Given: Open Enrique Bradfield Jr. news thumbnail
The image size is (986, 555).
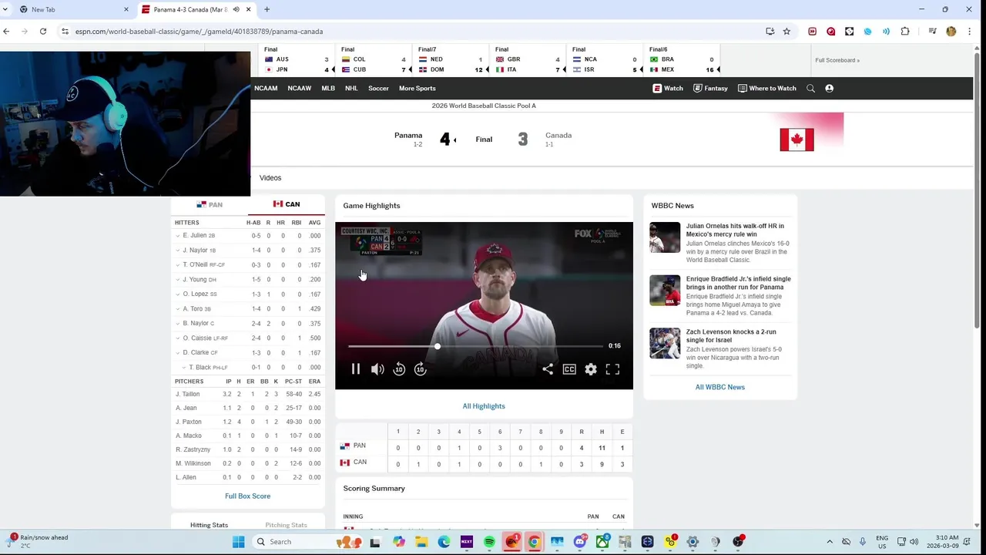Looking at the screenshot, I should [x=665, y=291].
